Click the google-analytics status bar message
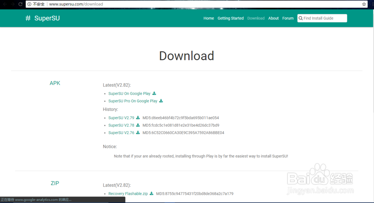Screen dimensions: 374x203 point(36,200)
